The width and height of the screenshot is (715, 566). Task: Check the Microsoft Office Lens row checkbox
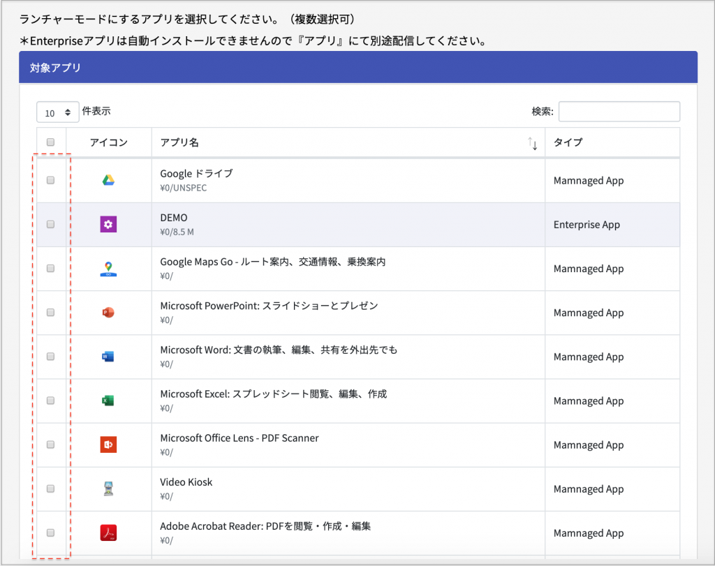point(50,445)
